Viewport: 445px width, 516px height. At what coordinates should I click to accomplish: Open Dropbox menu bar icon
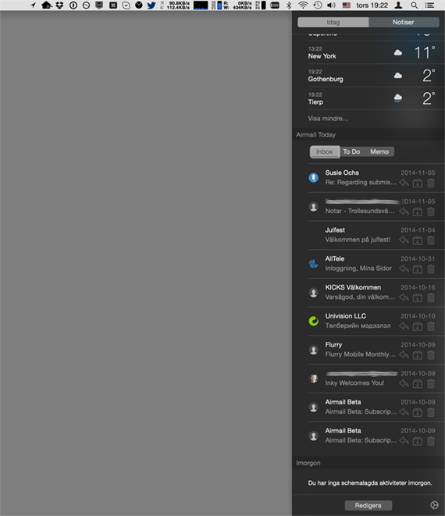point(59,5)
